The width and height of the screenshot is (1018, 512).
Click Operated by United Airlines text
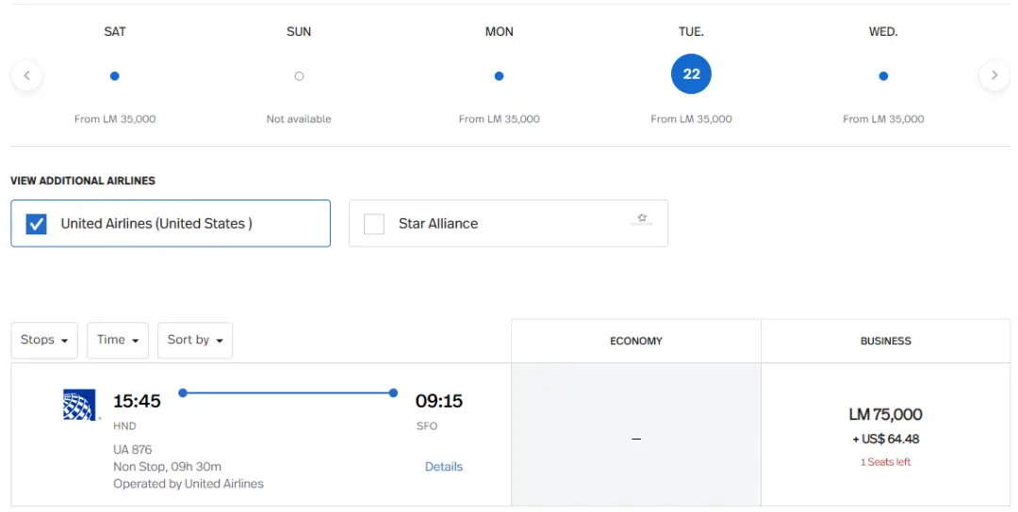pos(189,484)
